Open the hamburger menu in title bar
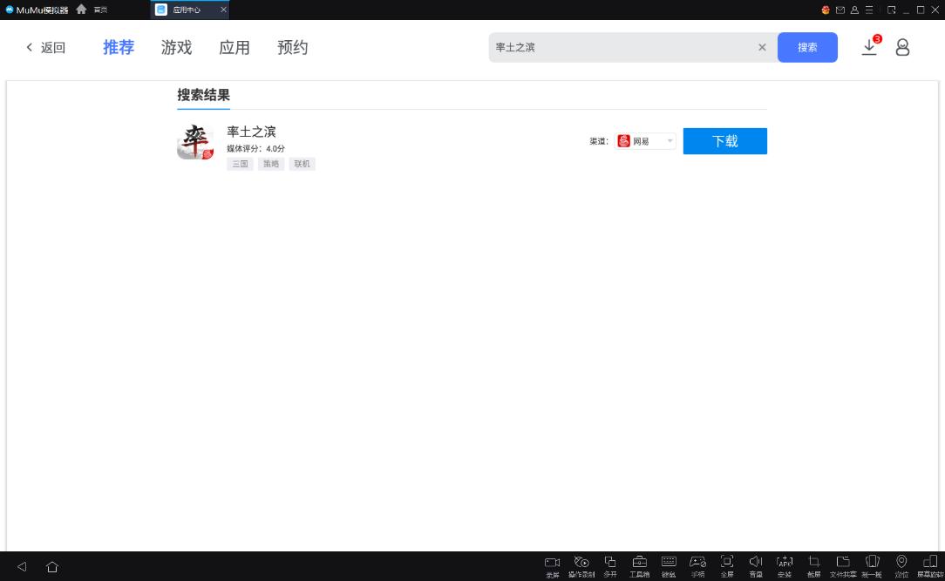The width and height of the screenshot is (945, 581). pos(870,9)
